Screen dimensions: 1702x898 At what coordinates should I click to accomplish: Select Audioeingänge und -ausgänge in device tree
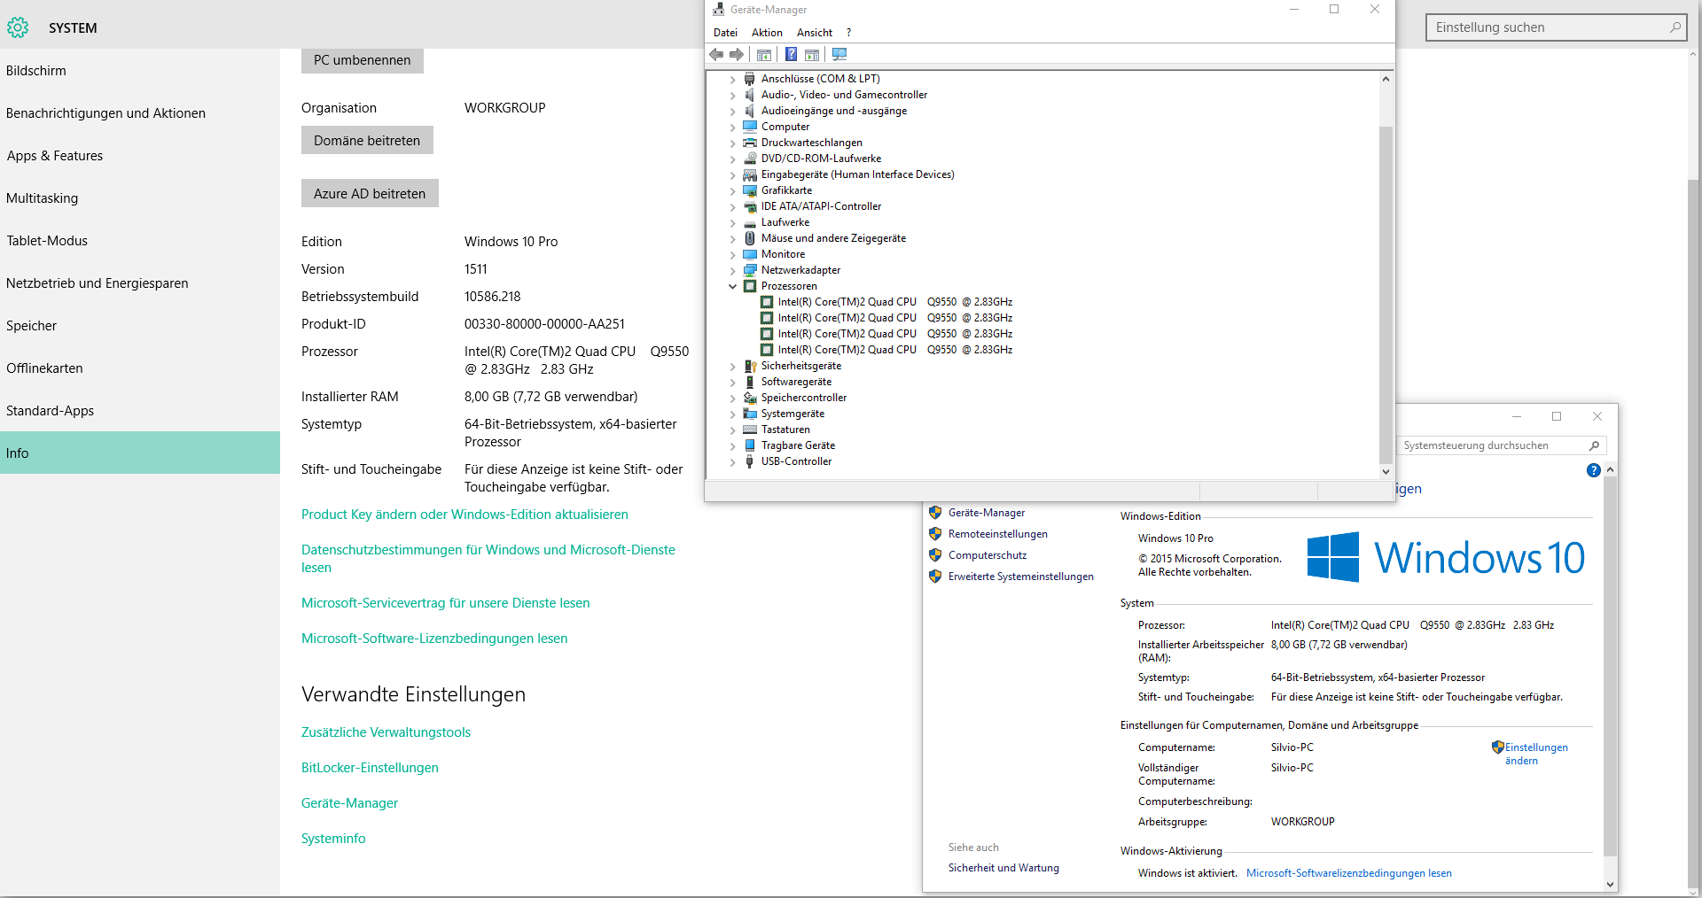(834, 111)
